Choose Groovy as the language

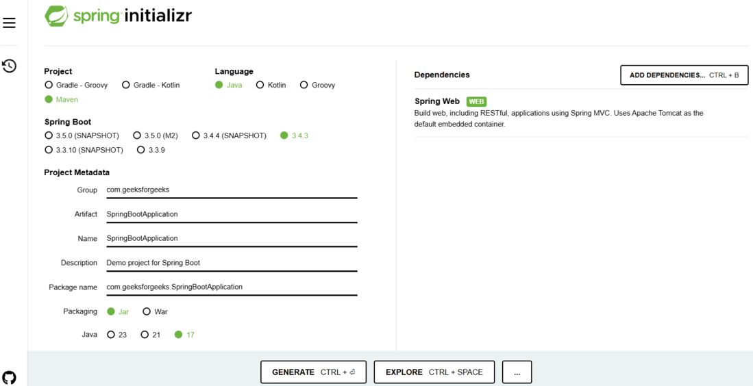304,85
